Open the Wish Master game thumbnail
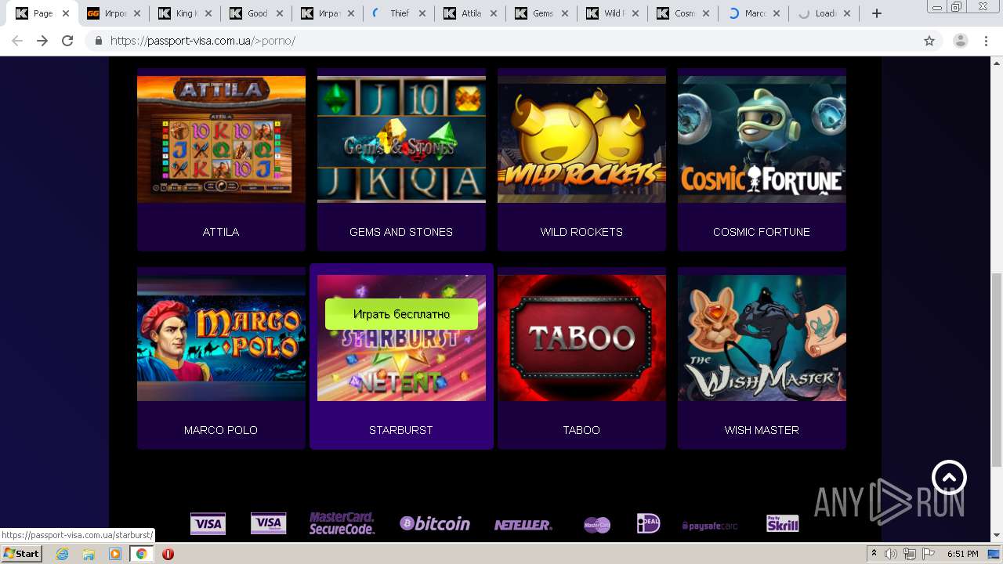This screenshot has height=564, width=1003. coord(762,338)
